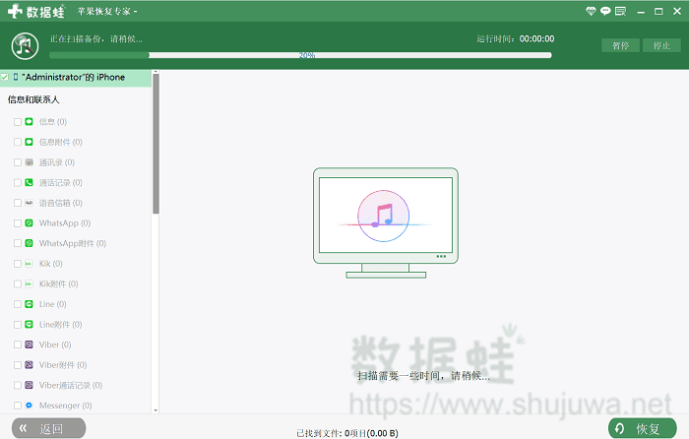Click the 运行时间 00:00:00 timer text
This screenshot has width=689, height=439.
(516, 38)
